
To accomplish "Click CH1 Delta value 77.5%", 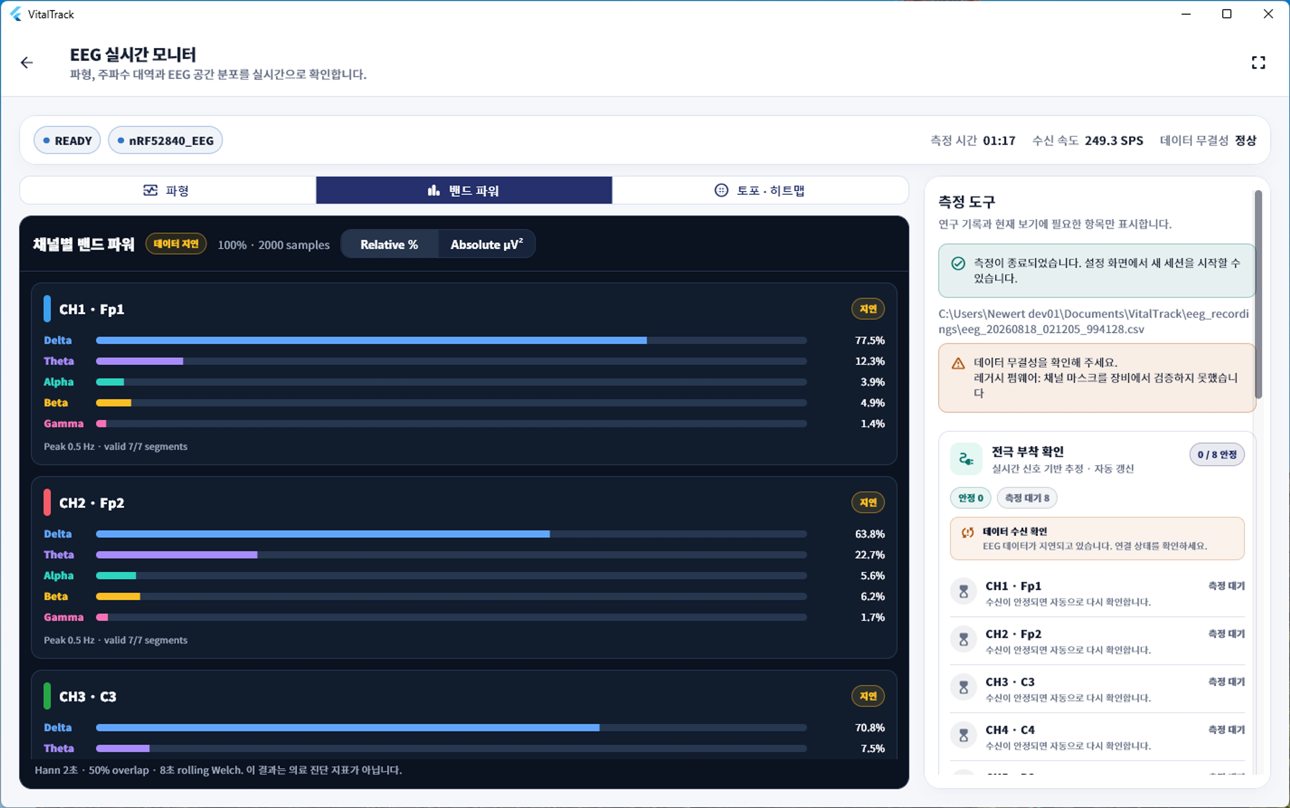I will (x=870, y=341).
